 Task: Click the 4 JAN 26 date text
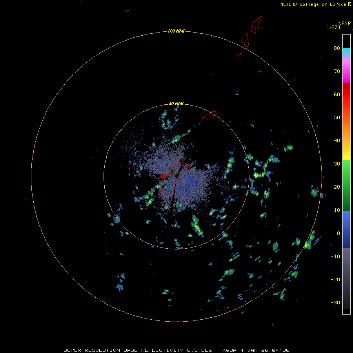254,350
